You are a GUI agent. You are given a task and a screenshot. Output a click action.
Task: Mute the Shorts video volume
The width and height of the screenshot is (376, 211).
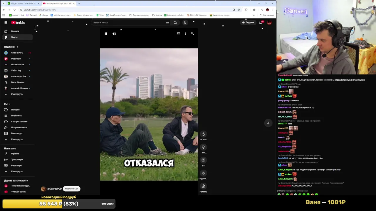[x=114, y=34]
